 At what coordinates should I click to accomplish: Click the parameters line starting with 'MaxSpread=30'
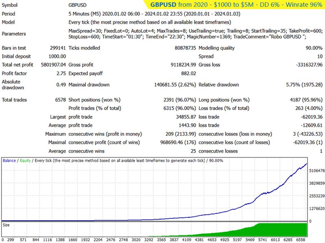195,31
